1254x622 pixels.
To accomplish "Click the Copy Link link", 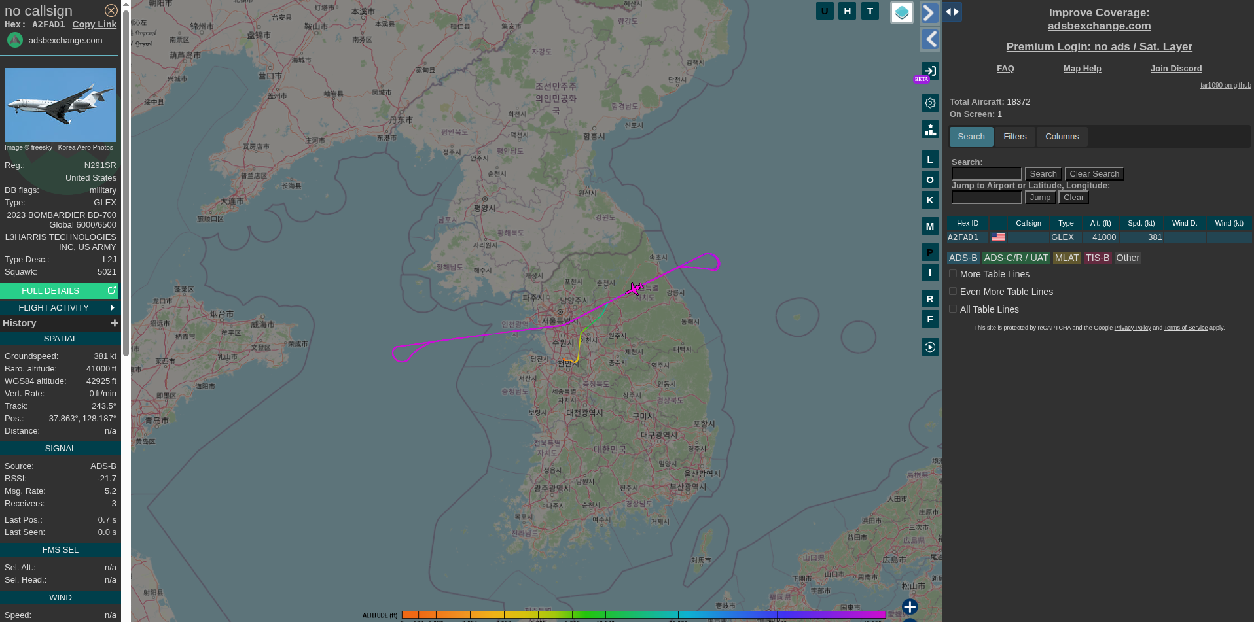I will tap(94, 24).
